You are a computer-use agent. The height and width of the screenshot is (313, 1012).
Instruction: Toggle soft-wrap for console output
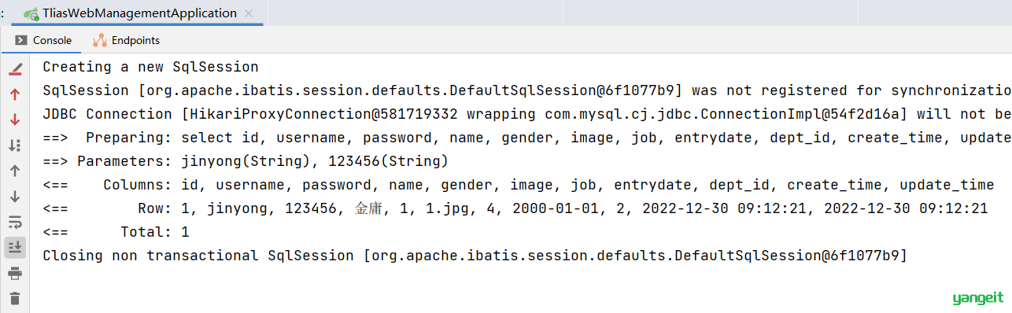[x=15, y=222]
